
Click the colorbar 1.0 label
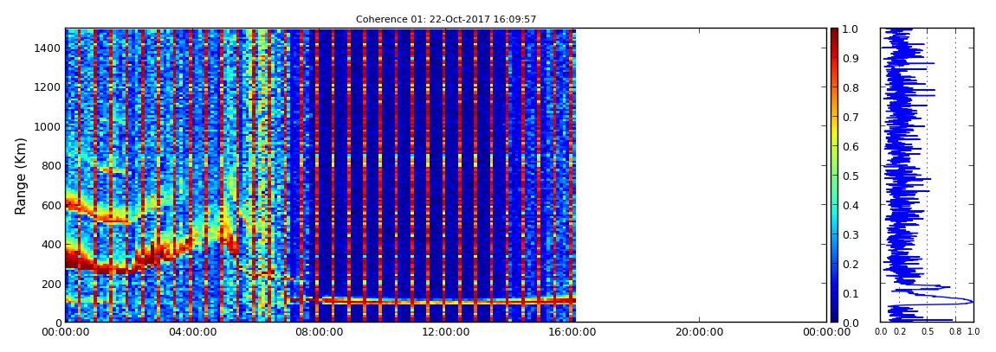tap(852, 29)
